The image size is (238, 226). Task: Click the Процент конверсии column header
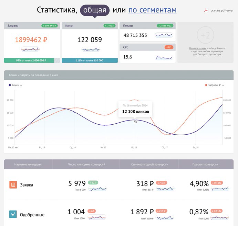point(205,164)
